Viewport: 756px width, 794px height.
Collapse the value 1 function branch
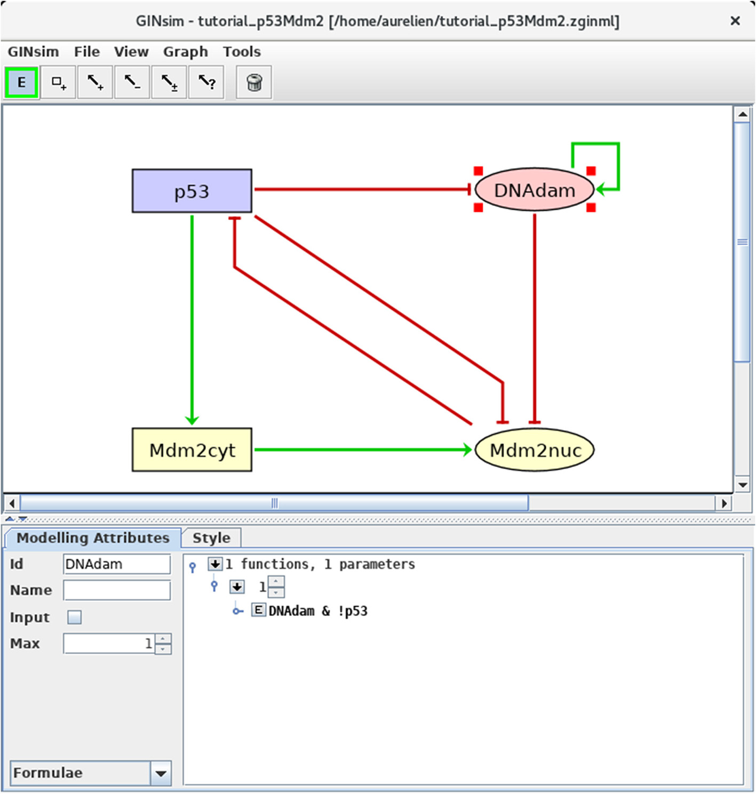pyautogui.click(x=237, y=587)
